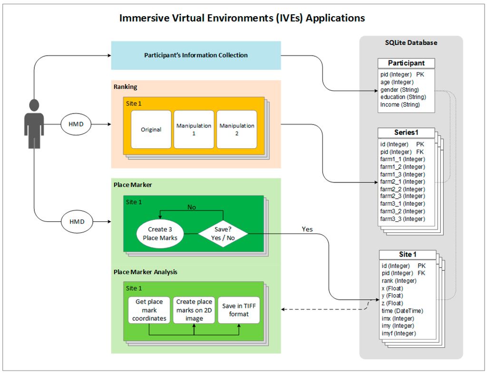The image size is (487, 373).
Task: Select the Series1 table header
Action: tap(406, 133)
